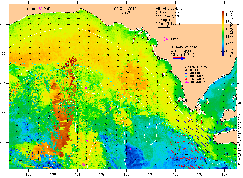
Task: Click the latitude axis label '-32'
Action: pyautogui.click(x=3, y=24)
